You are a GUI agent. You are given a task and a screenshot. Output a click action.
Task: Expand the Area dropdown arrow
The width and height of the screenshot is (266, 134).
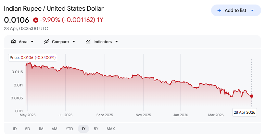[32, 42]
